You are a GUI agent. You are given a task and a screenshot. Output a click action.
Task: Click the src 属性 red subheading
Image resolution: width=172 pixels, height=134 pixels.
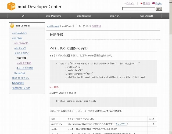pos(54,87)
